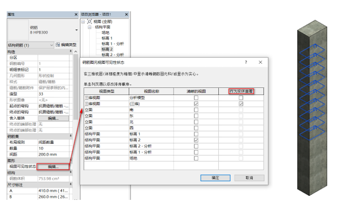Image resolution: width=340 pixels, height=205 pixels.
Task: Collapse the 结构 section header in Properties
Action: 71,173
